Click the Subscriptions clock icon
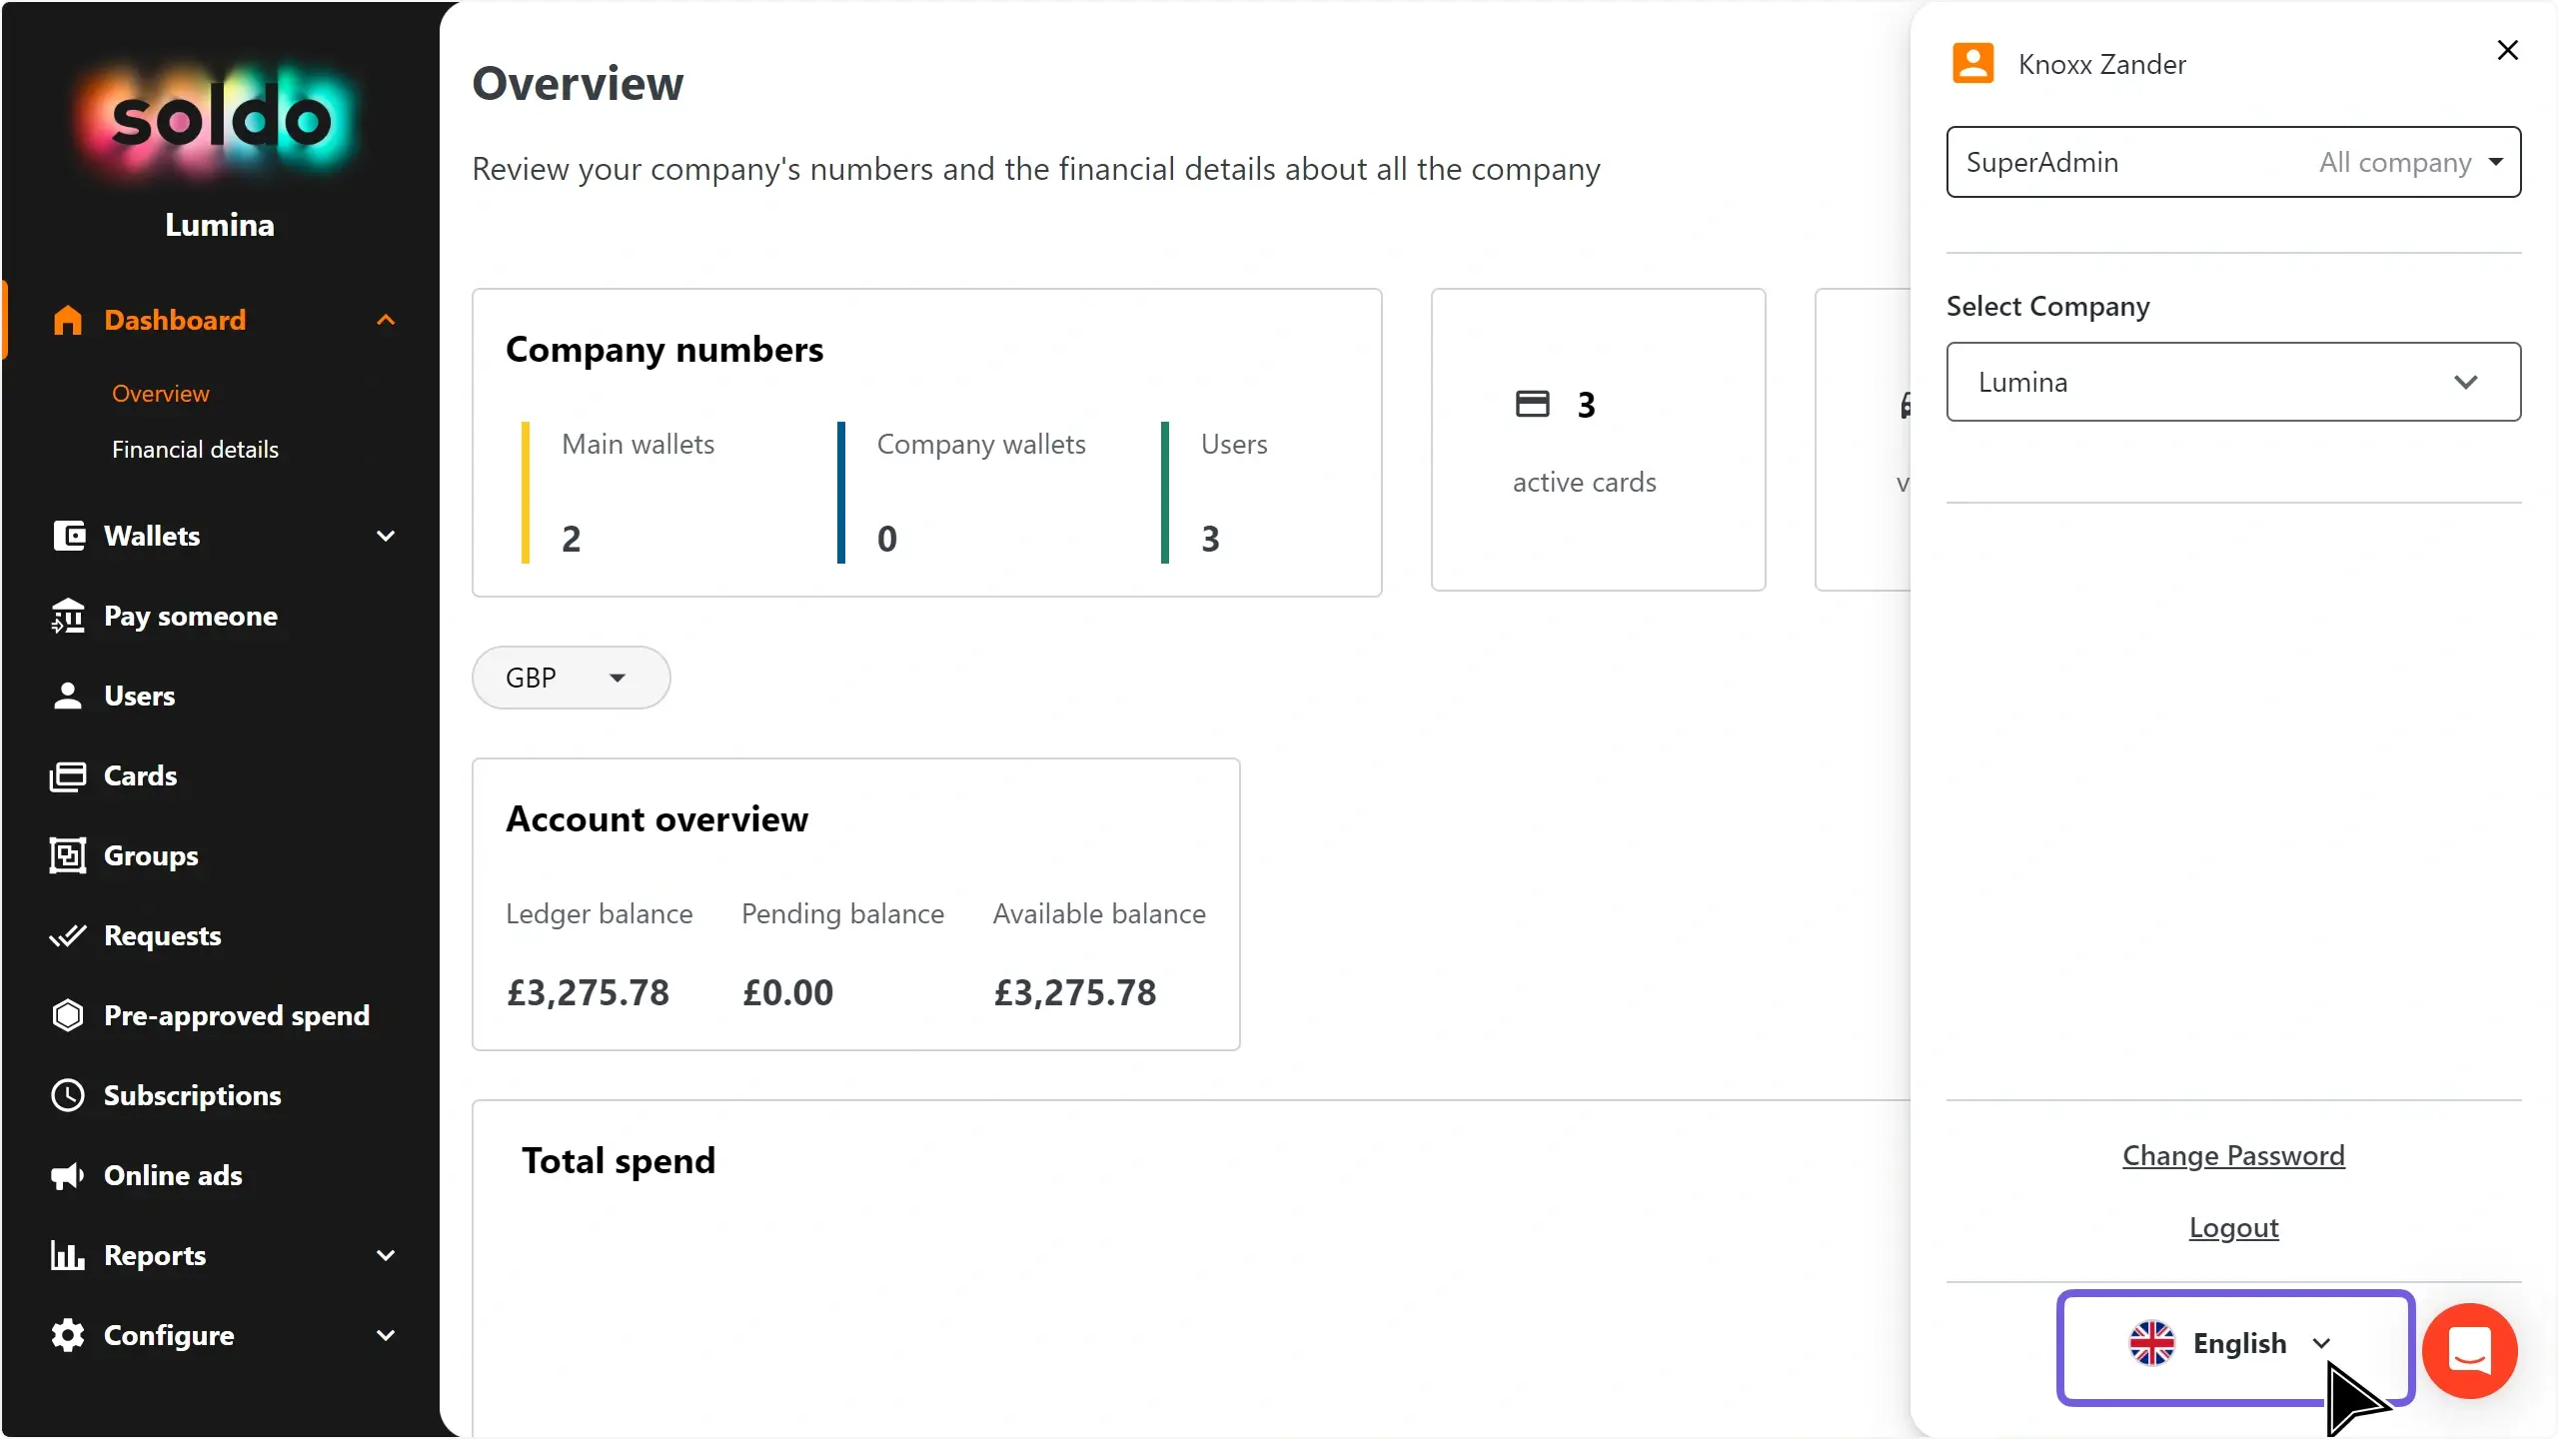The image size is (2558, 1439). pos(68,1095)
